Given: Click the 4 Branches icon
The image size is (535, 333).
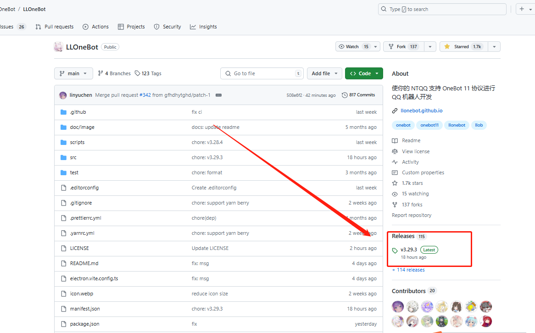Looking at the screenshot, I should coord(100,73).
